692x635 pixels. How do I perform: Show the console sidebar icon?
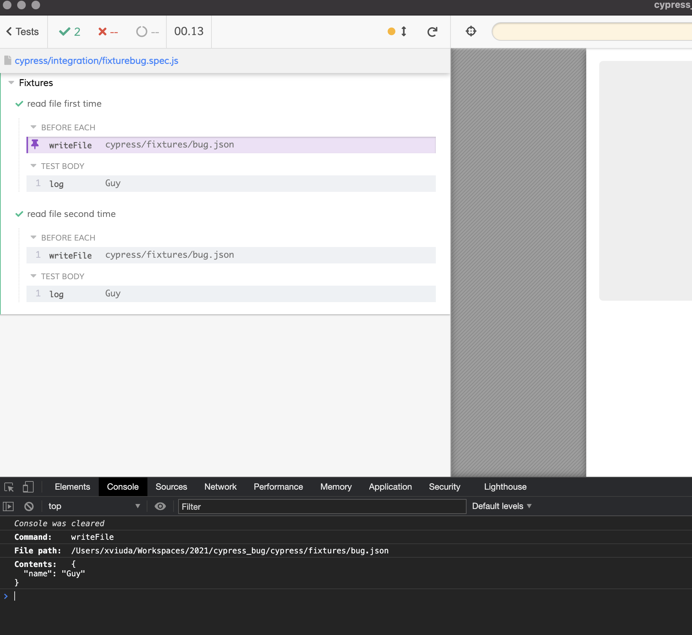coord(8,506)
